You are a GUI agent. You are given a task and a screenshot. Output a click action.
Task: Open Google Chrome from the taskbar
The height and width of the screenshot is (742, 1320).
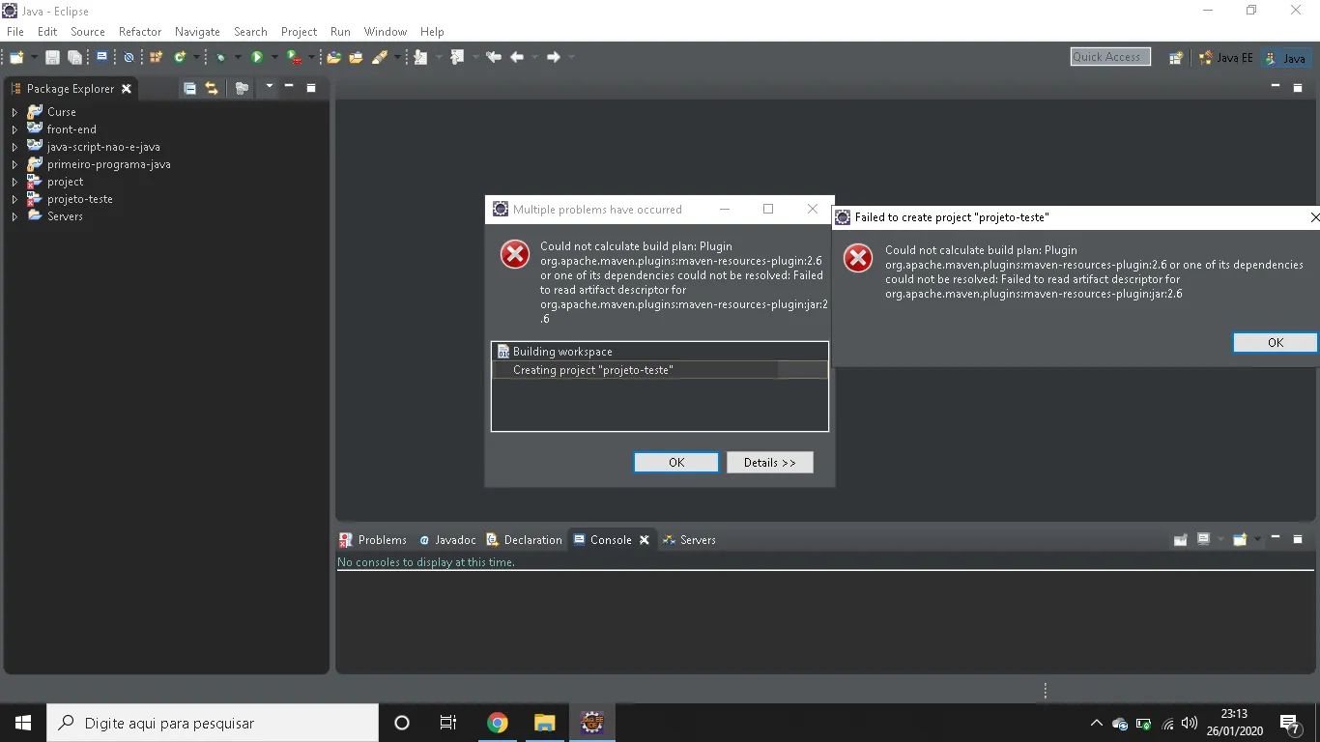[x=498, y=723]
